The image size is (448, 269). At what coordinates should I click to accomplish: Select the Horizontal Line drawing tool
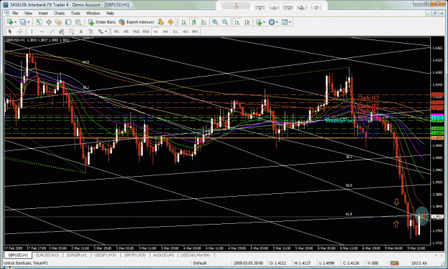point(42,31)
